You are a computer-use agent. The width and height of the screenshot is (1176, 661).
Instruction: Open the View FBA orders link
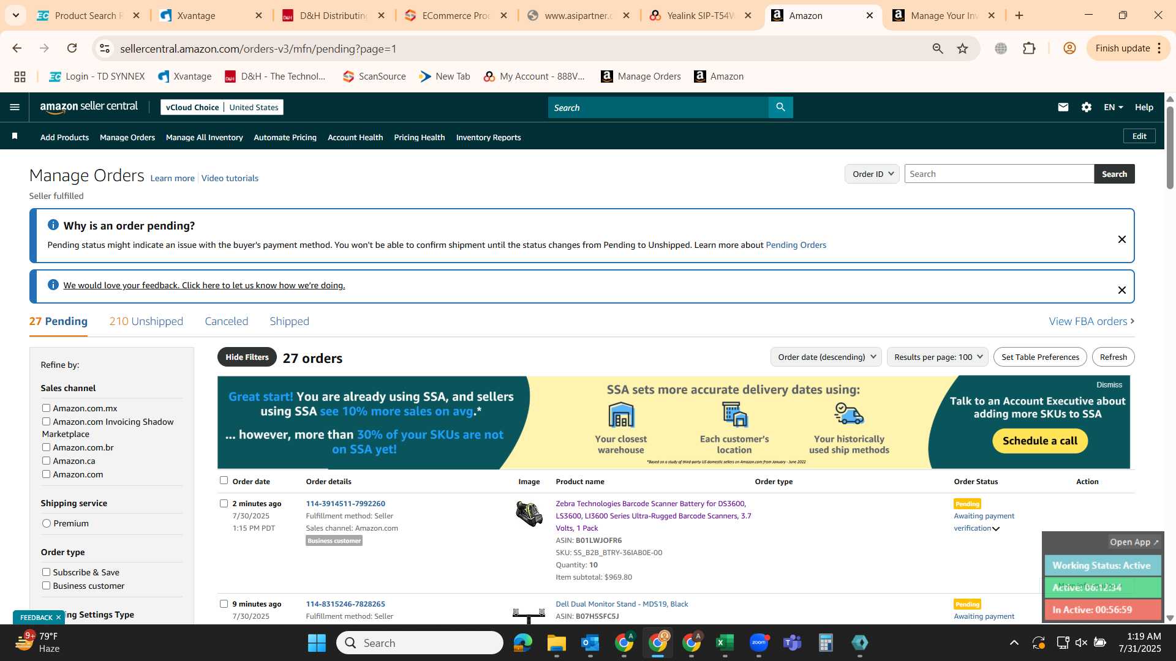(x=1091, y=321)
